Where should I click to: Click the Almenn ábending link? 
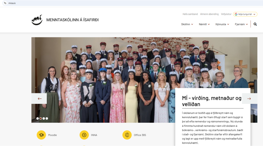(x=209, y=14)
